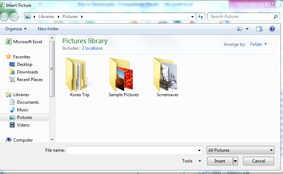Click the 2 locations link
This screenshot has width=283, height=174.
(92, 48)
